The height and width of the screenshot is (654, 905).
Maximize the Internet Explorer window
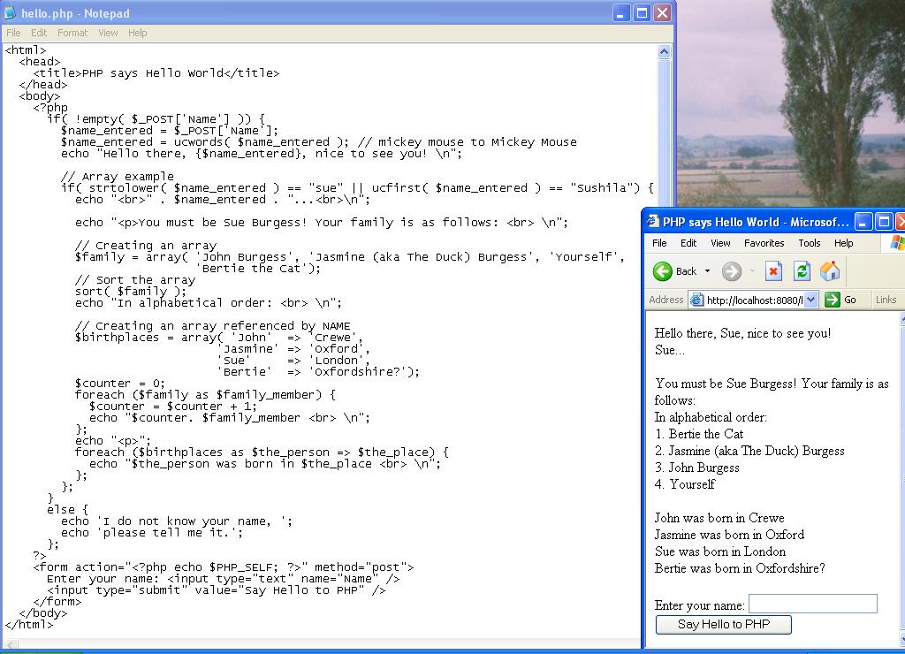884,222
